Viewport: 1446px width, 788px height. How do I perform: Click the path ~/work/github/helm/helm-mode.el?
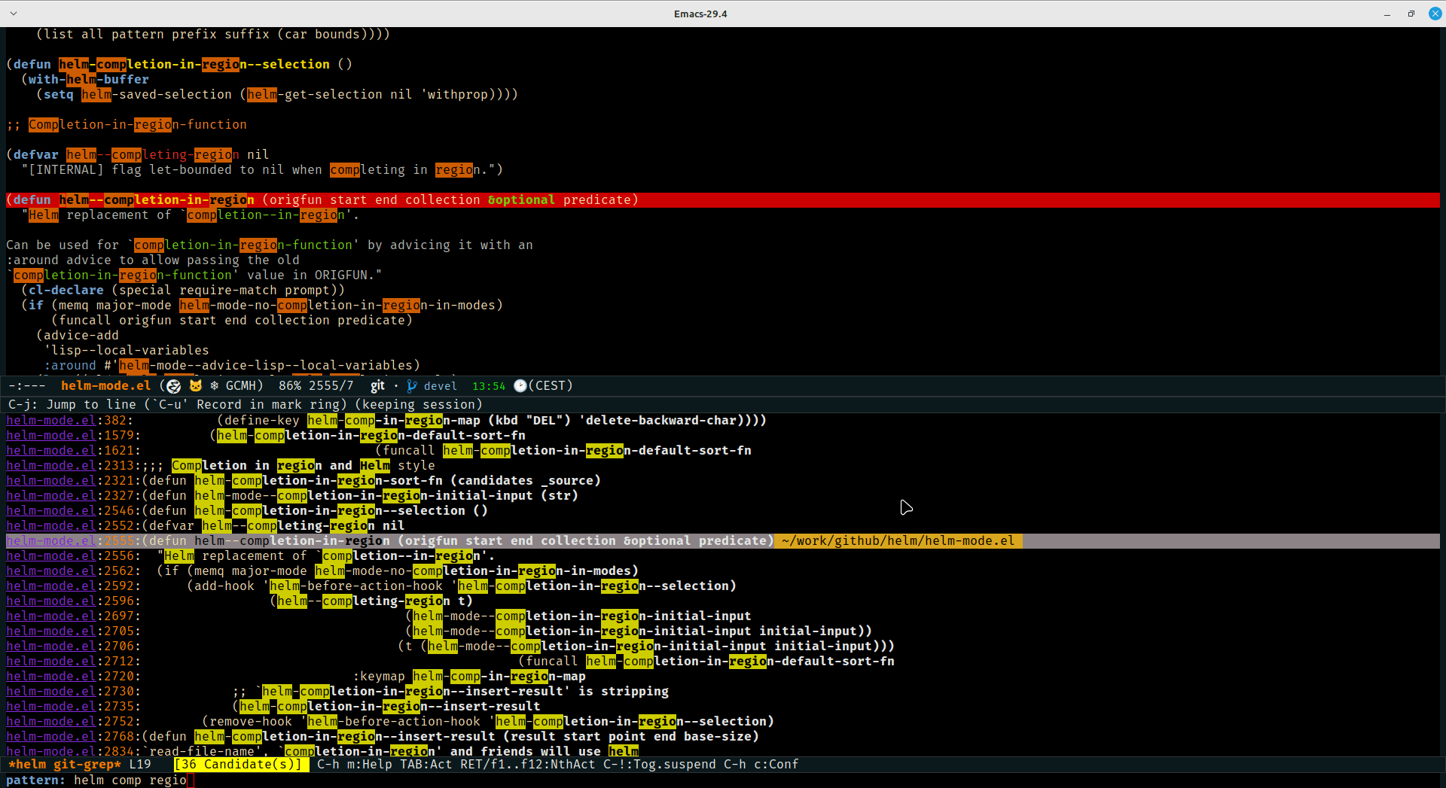(897, 540)
